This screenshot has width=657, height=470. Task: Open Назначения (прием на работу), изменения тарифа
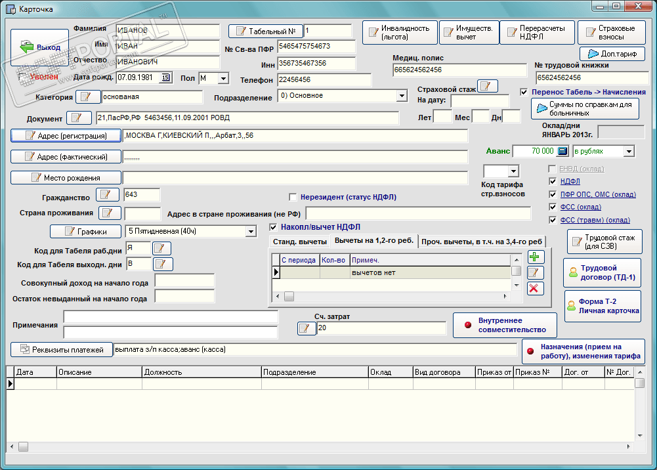583,351
